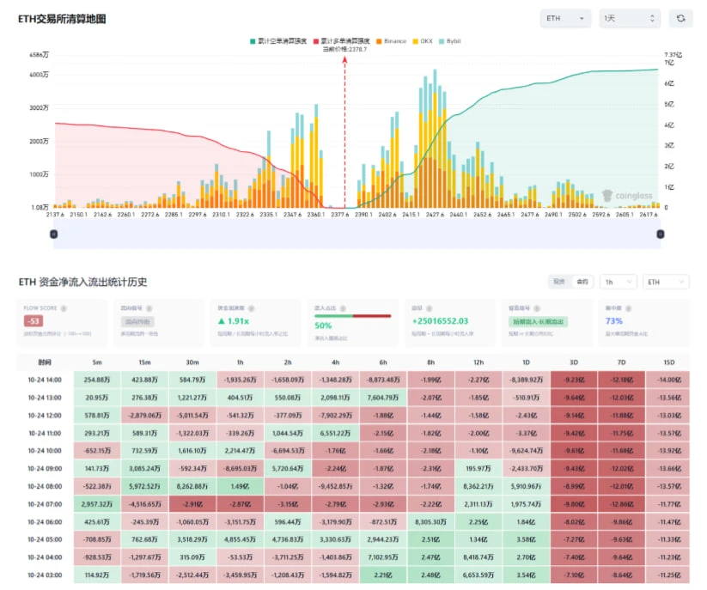Toggle cumulative long liquidation legend (red)
Screen dimensions: 707x590
(342, 41)
